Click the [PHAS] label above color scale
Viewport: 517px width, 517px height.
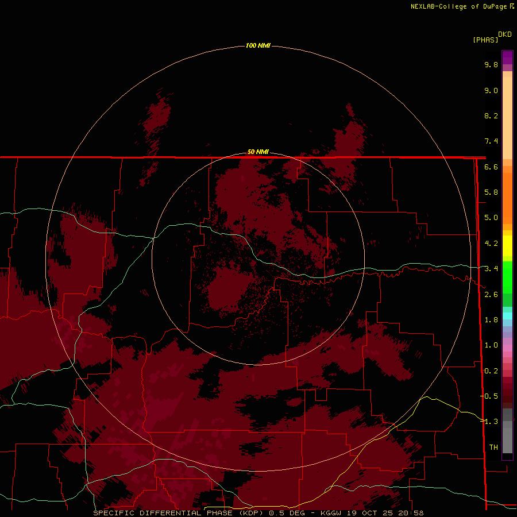(485, 40)
